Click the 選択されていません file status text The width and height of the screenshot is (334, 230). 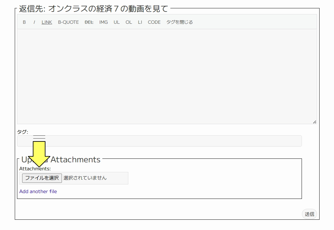point(85,178)
